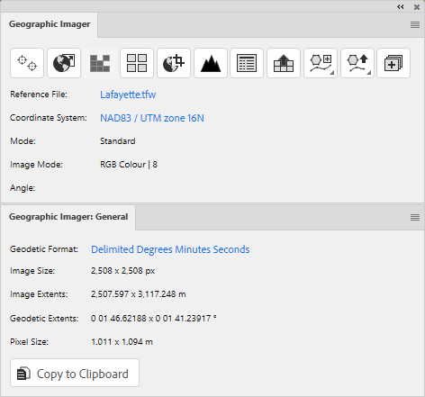The width and height of the screenshot is (425, 397).
Task: Click the export grid arrow icon
Action: 284,63
